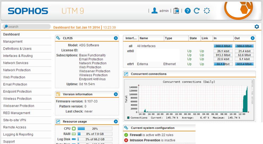Open Support menu

pyautogui.click(x=26, y=142)
